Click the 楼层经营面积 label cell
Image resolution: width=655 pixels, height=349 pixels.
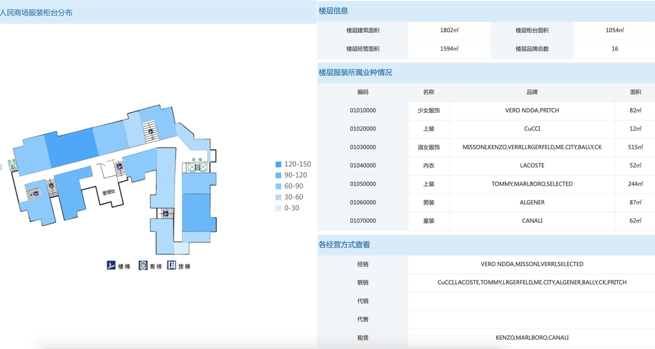363,49
